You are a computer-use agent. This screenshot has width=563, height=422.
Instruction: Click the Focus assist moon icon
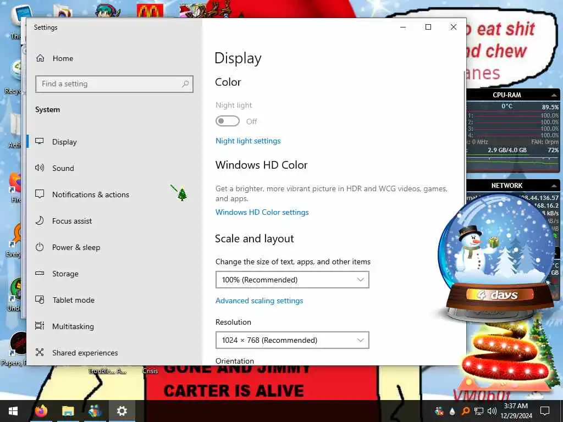[40, 221]
